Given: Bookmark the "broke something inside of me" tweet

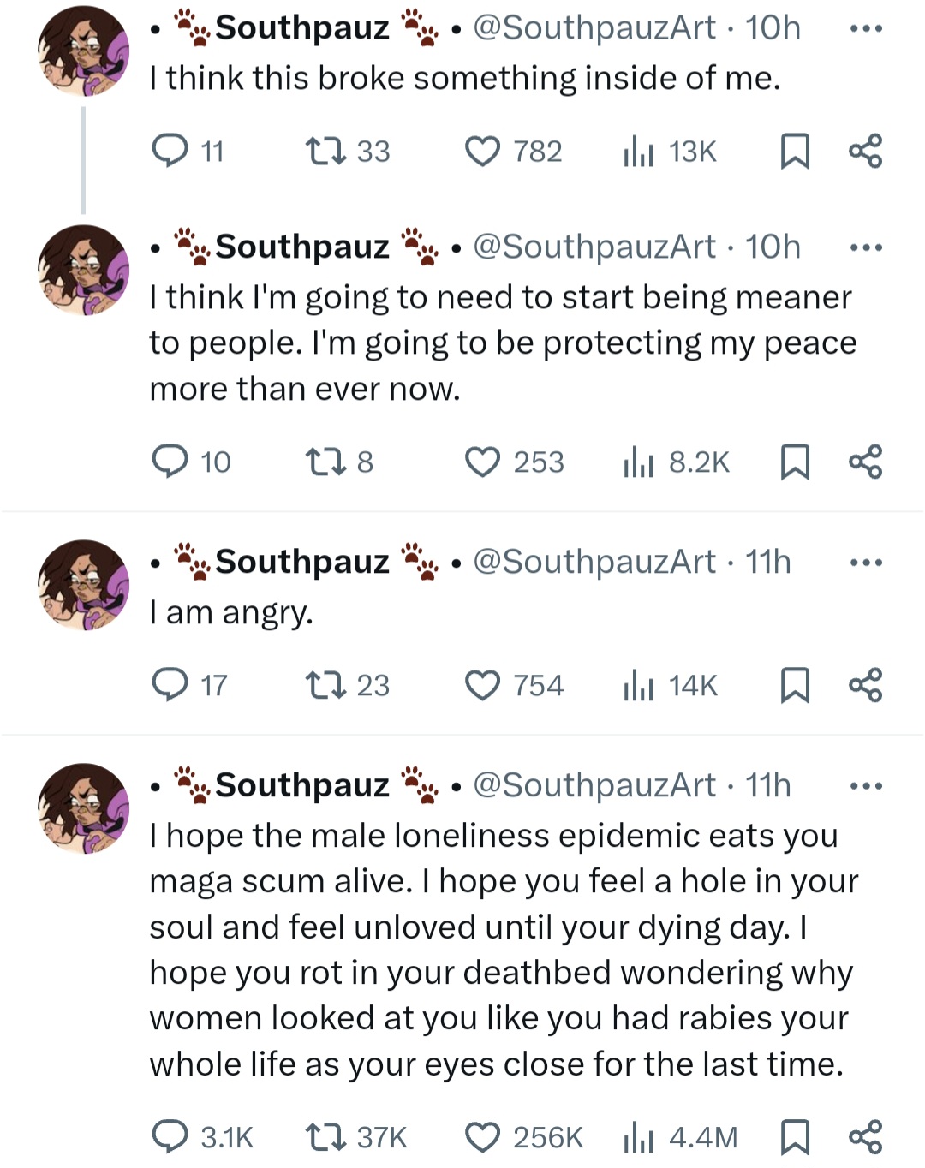Looking at the screenshot, I should pyautogui.click(x=795, y=152).
